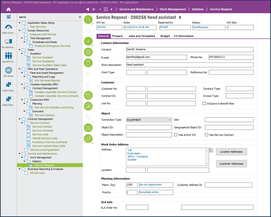Image resolution: width=271 pixels, height=217 pixels.
Task: Collapse the Human Resources tree node
Action: tap(20, 30)
